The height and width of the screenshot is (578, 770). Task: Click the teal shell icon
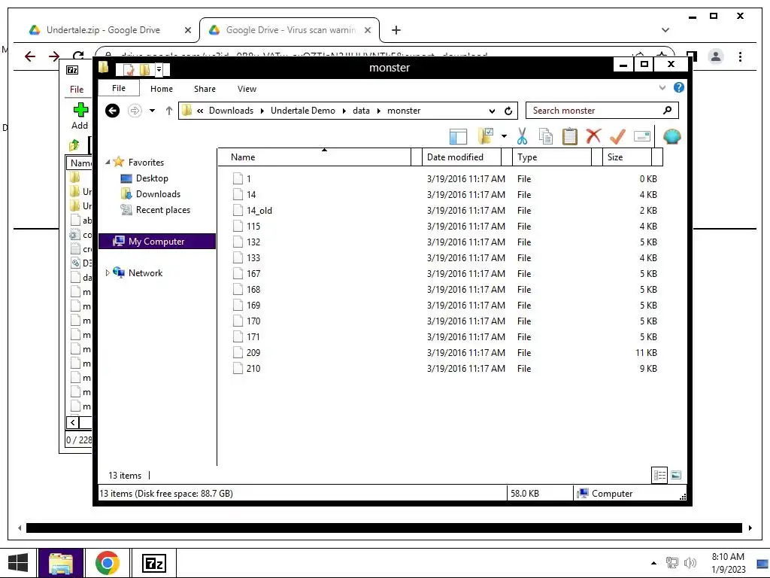point(671,136)
